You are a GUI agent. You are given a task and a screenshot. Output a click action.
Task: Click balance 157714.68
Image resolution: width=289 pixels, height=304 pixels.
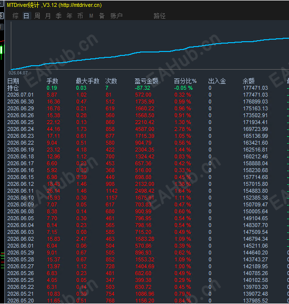pos(256,177)
